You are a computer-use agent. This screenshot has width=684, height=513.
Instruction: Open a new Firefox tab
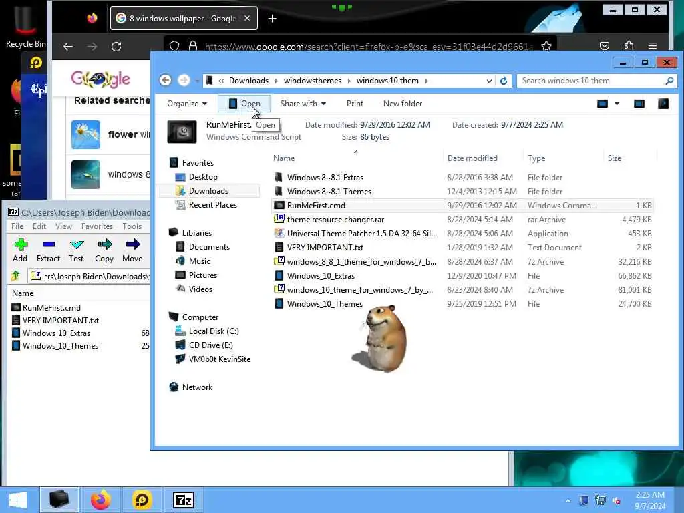[x=273, y=18]
